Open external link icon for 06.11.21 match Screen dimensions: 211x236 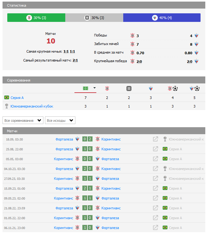155,228
